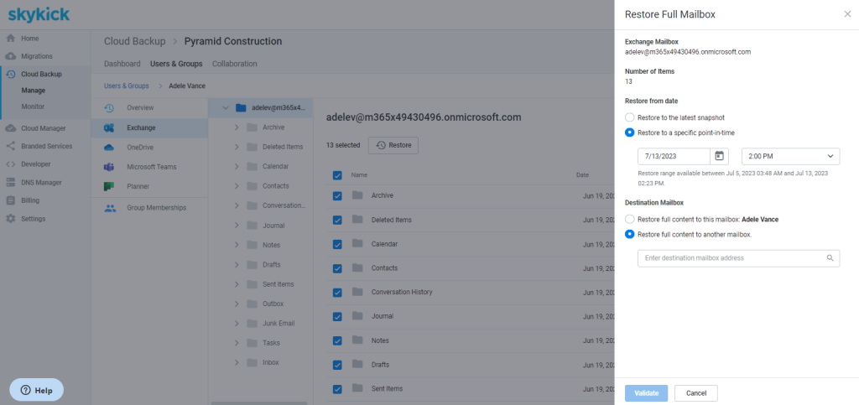Click the Cancel button
Screen dimensions: 859x405
click(x=695, y=393)
